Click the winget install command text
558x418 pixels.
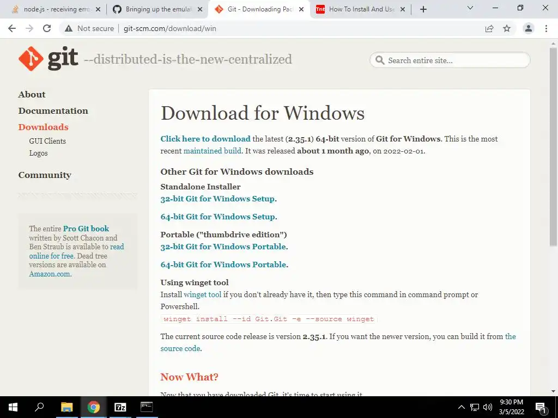pyautogui.click(x=269, y=319)
